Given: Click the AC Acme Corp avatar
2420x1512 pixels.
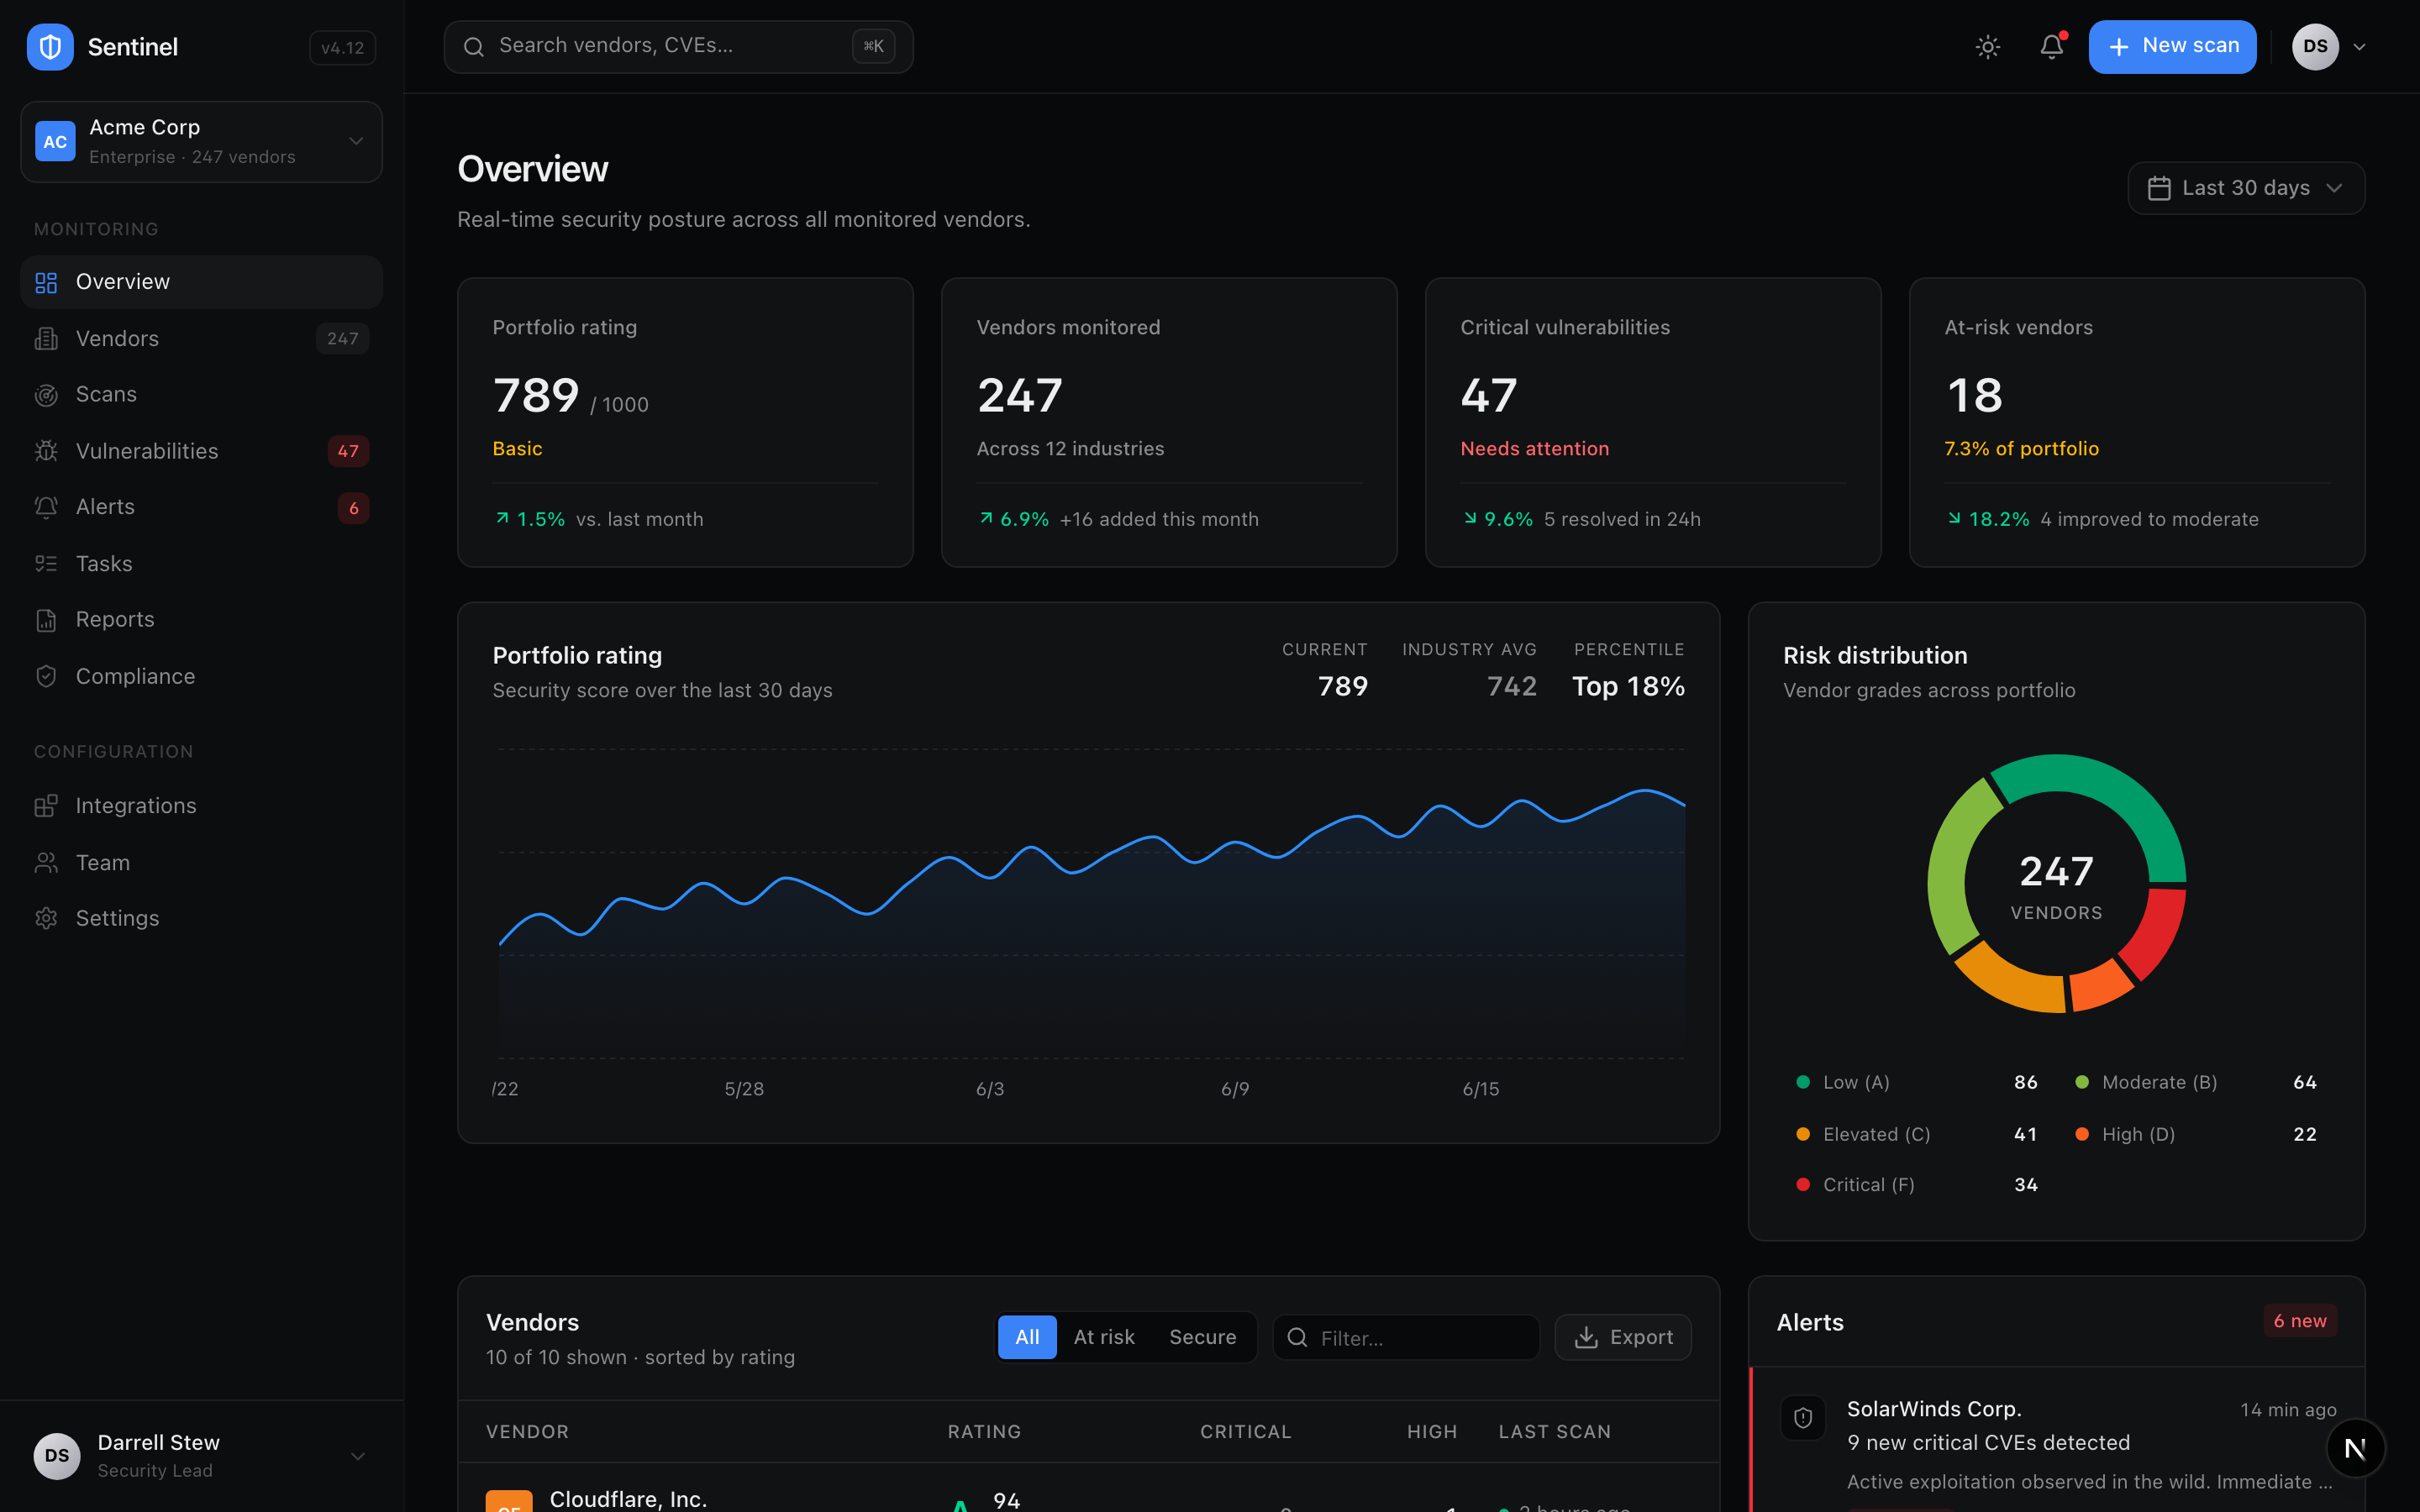Looking at the screenshot, I should click(x=55, y=142).
